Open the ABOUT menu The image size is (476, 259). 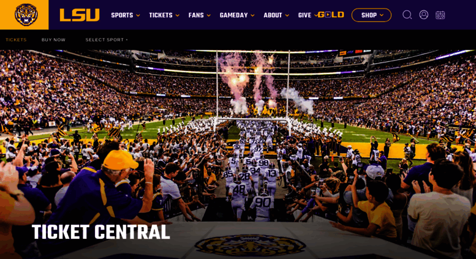pos(276,15)
